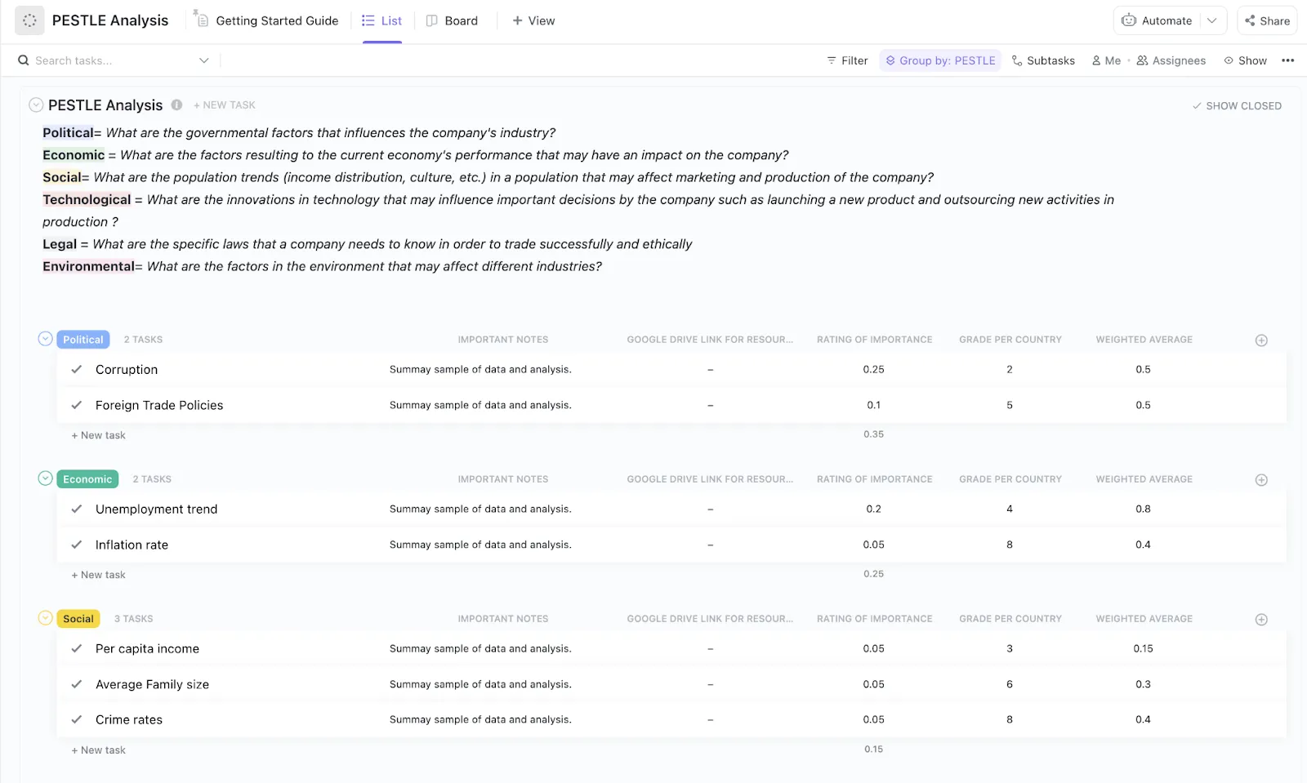1307x783 pixels.
Task: Sort by Weighted Average in Social group
Action: [1144, 619]
